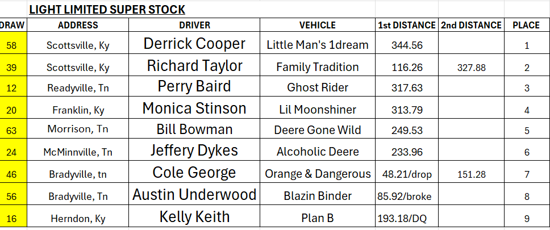Screen dimensions: 550x230
Task: Select the LIGHT LIMITED SUPER STOCK title cell
Action: tap(107, 10)
